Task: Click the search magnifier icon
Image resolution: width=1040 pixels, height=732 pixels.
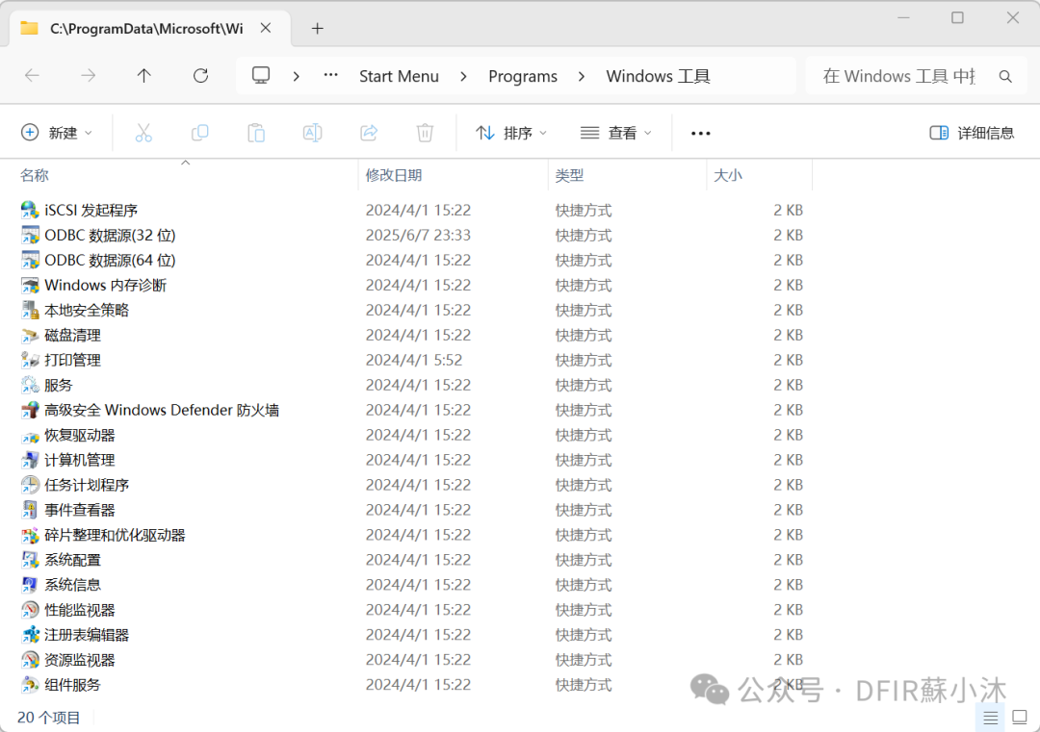Action: [1005, 77]
